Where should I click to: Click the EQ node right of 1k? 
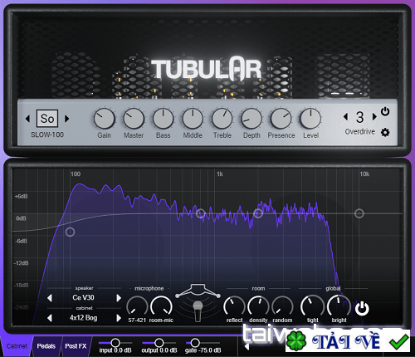point(258,213)
